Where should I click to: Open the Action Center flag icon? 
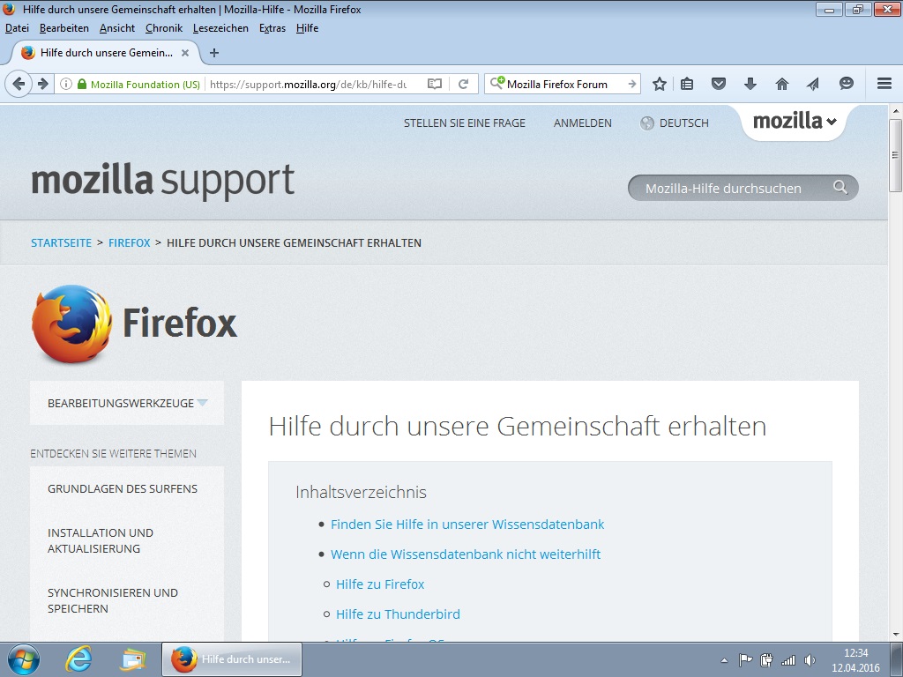coord(745,660)
